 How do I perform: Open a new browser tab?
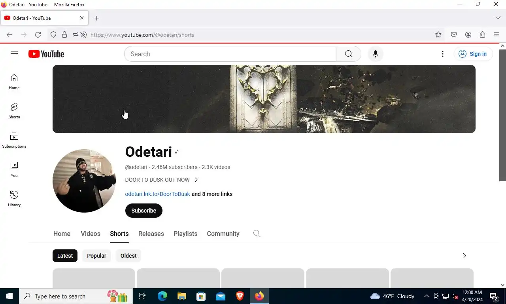97,18
